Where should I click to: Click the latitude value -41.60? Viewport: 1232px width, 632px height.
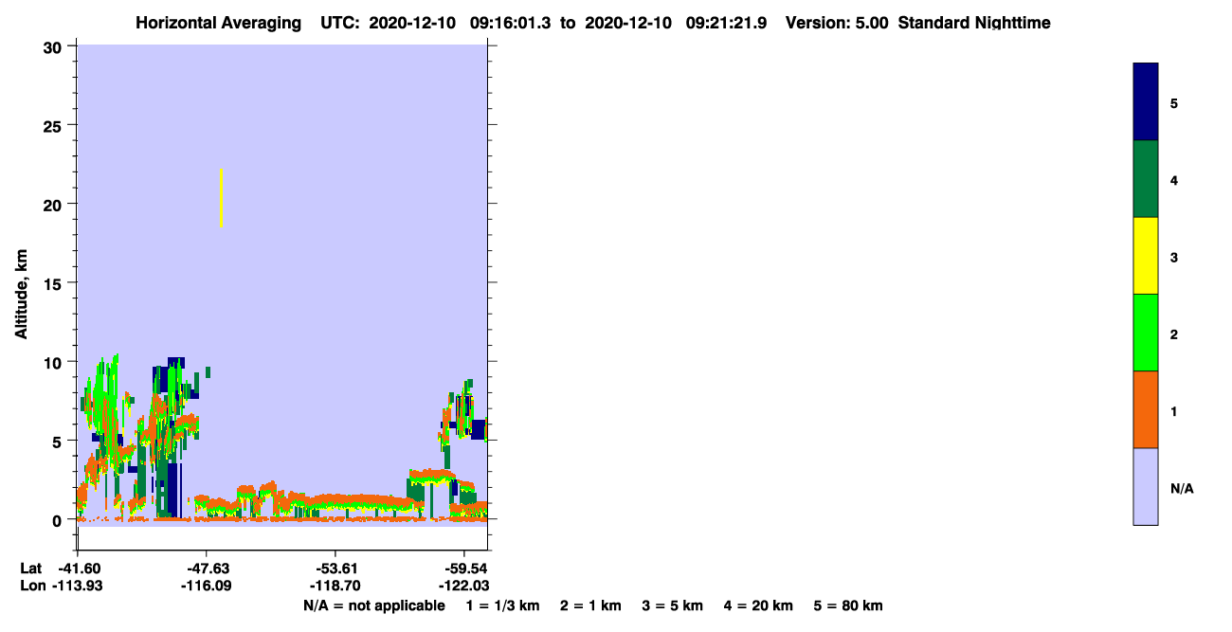click(x=78, y=569)
